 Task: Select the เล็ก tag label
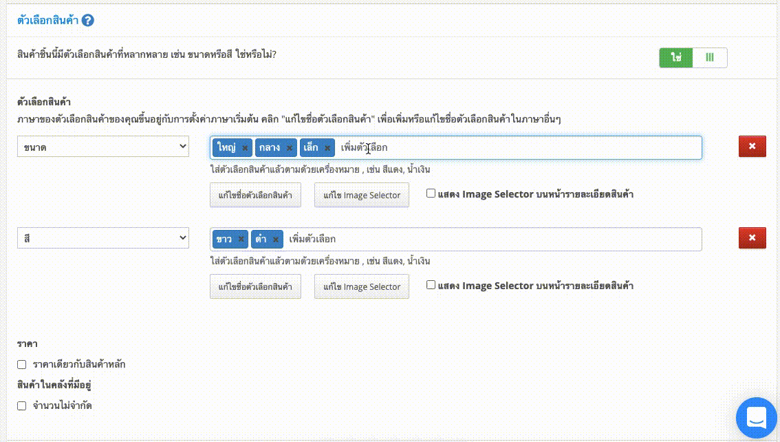click(x=310, y=148)
